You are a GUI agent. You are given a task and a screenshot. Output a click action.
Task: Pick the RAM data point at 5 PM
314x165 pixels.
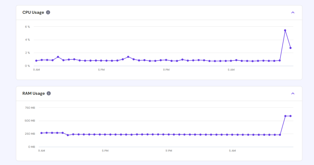coord(105,134)
